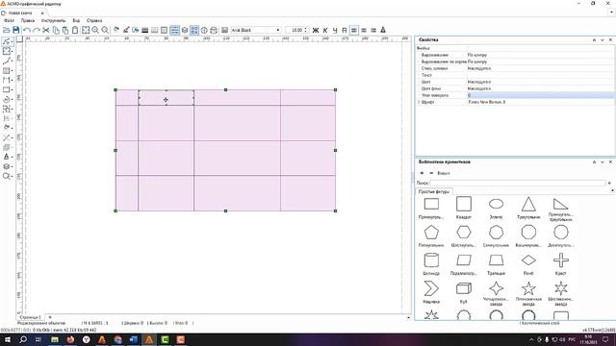Click the open file folder icon in toolbar

(x=7, y=30)
